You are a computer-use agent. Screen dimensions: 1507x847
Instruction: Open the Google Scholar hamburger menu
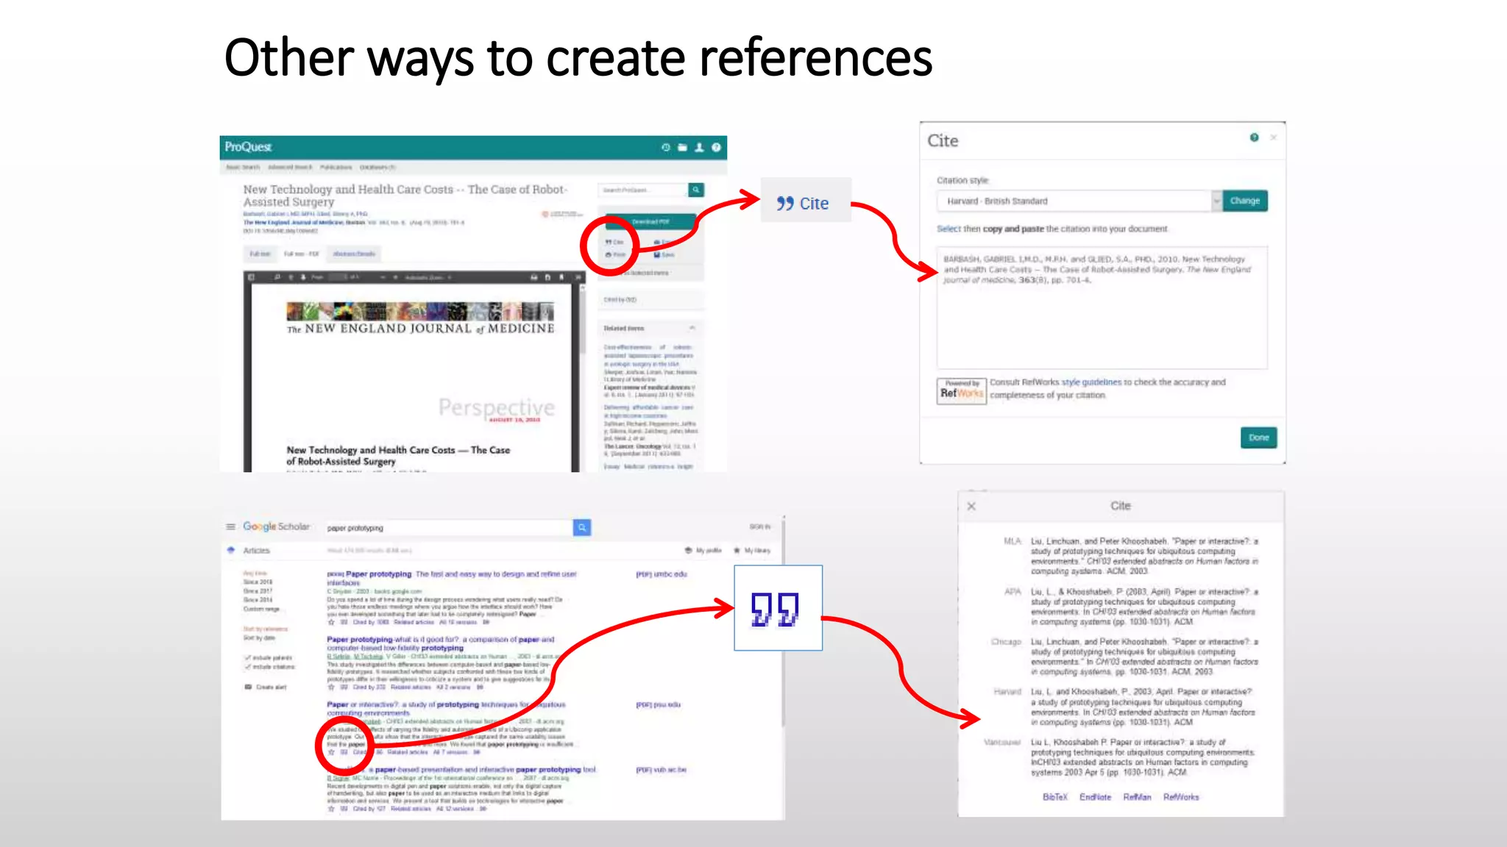pyautogui.click(x=230, y=526)
